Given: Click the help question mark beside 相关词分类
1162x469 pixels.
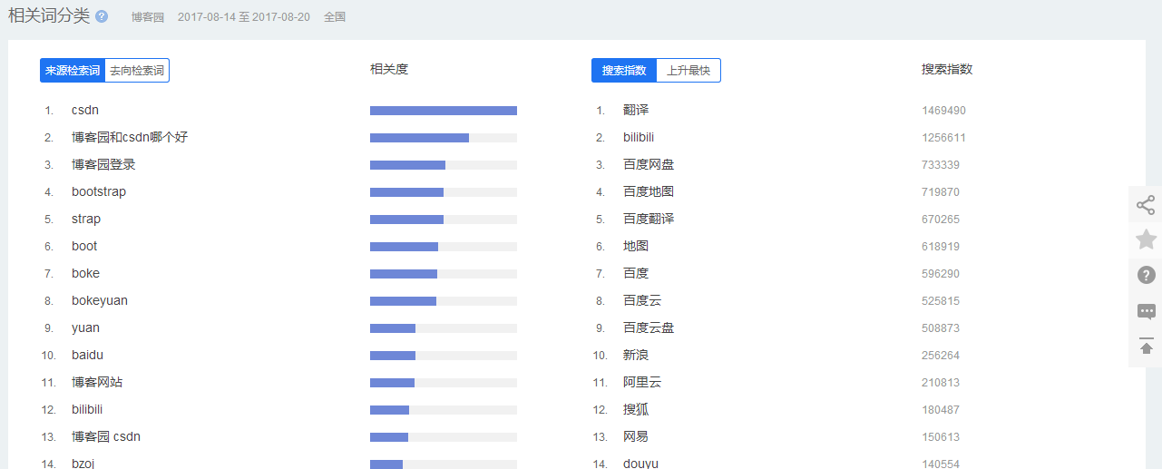Looking at the screenshot, I should [x=102, y=16].
